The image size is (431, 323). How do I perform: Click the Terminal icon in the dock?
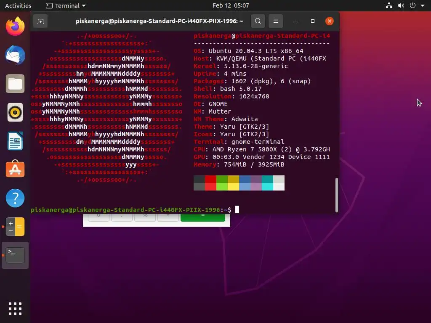click(x=15, y=255)
